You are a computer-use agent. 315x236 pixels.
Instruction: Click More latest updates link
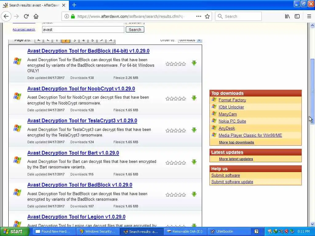pyautogui.click(x=236, y=159)
